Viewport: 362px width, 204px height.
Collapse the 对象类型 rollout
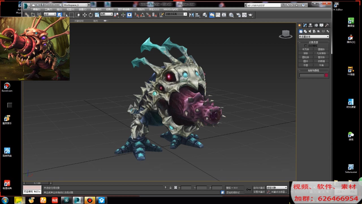click(x=314, y=42)
